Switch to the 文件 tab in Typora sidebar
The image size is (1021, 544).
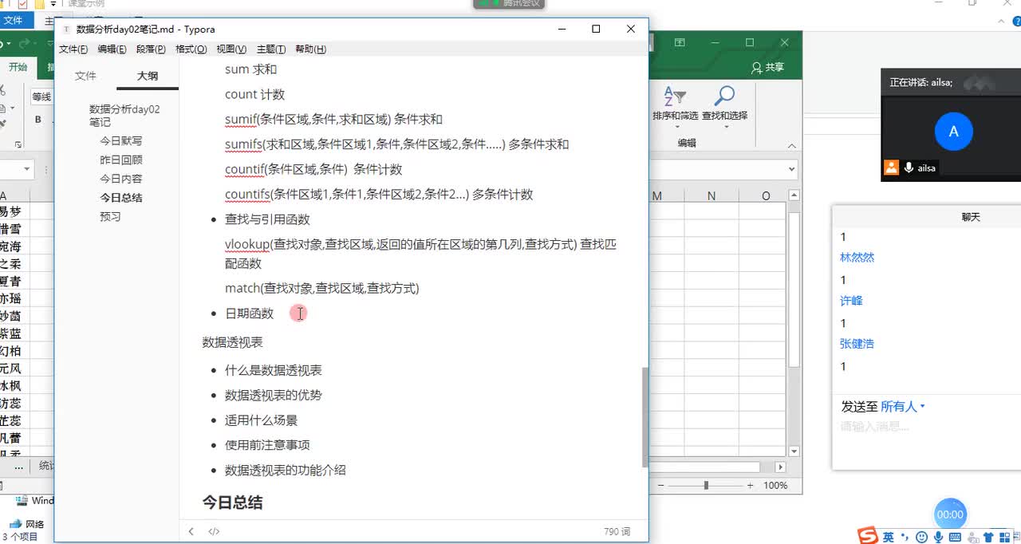tap(85, 76)
